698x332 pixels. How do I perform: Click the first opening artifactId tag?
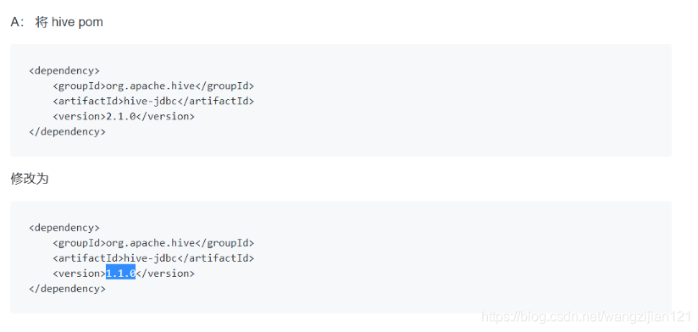[x=88, y=101]
